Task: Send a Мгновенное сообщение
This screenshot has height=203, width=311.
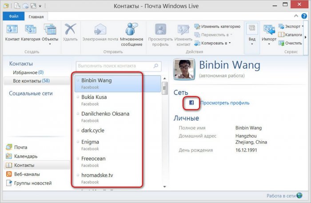Action: point(132,35)
